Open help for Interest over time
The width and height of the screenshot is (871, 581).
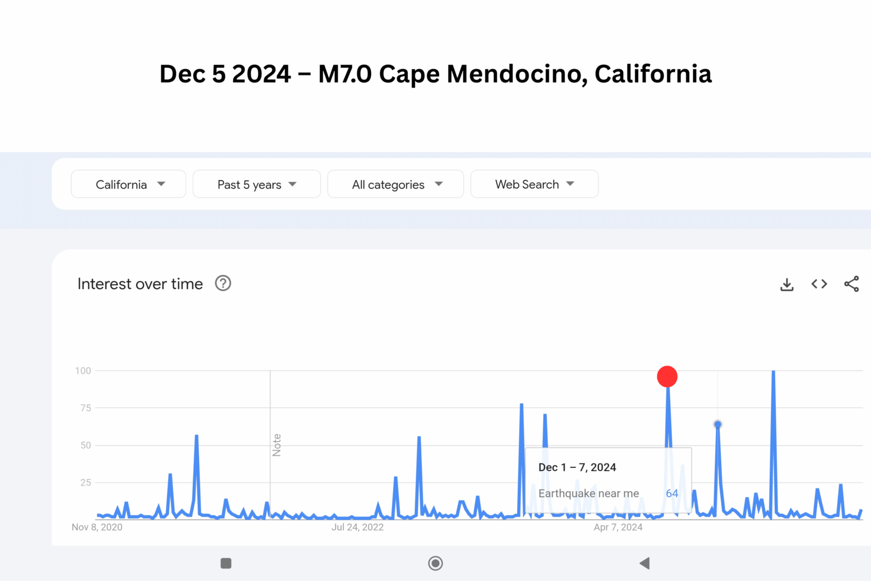click(223, 283)
